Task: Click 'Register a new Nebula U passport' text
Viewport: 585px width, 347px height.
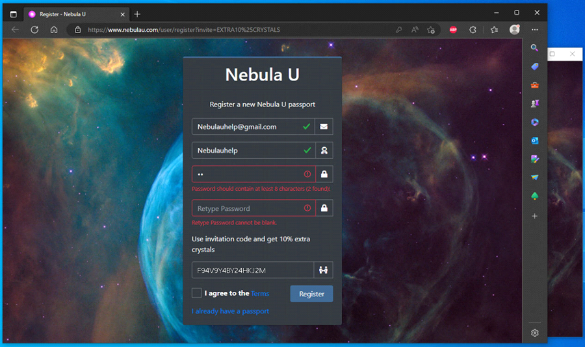Action: (x=263, y=104)
